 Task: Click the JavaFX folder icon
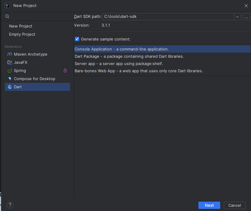tap(10, 63)
